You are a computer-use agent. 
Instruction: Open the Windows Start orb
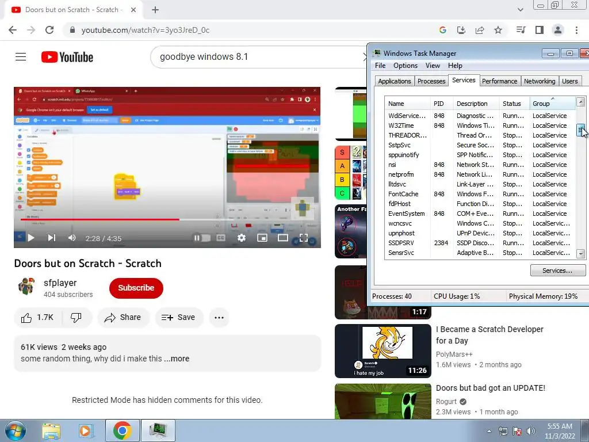[14, 430]
